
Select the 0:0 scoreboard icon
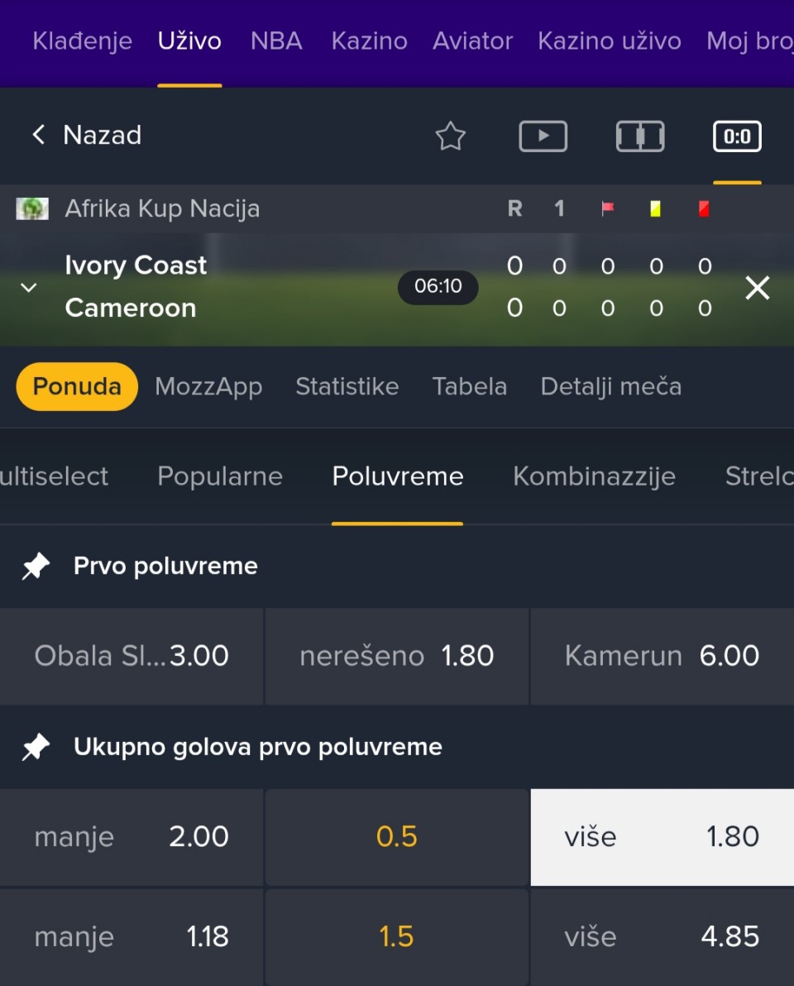click(x=737, y=136)
